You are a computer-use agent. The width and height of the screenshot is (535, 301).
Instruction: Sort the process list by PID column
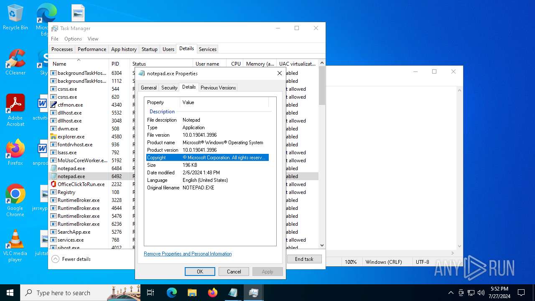pyautogui.click(x=119, y=64)
